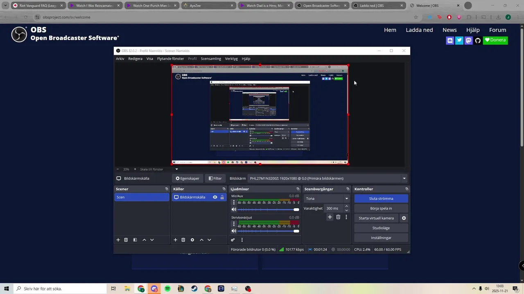
Task: Adjust Mic/Aux volume slider
Action: pyautogui.click(x=268, y=209)
